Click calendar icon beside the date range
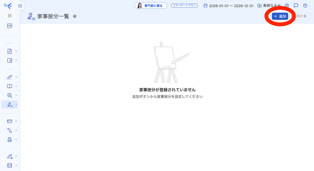314x171 pixels. pos(206,6)
